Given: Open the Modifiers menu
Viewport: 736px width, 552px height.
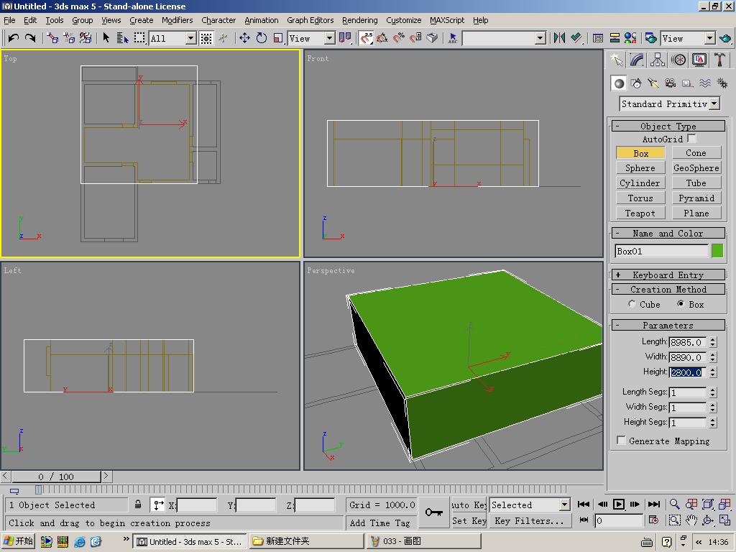Looking at the screenshot, I should pyautogui.click(x=177, y=20).
